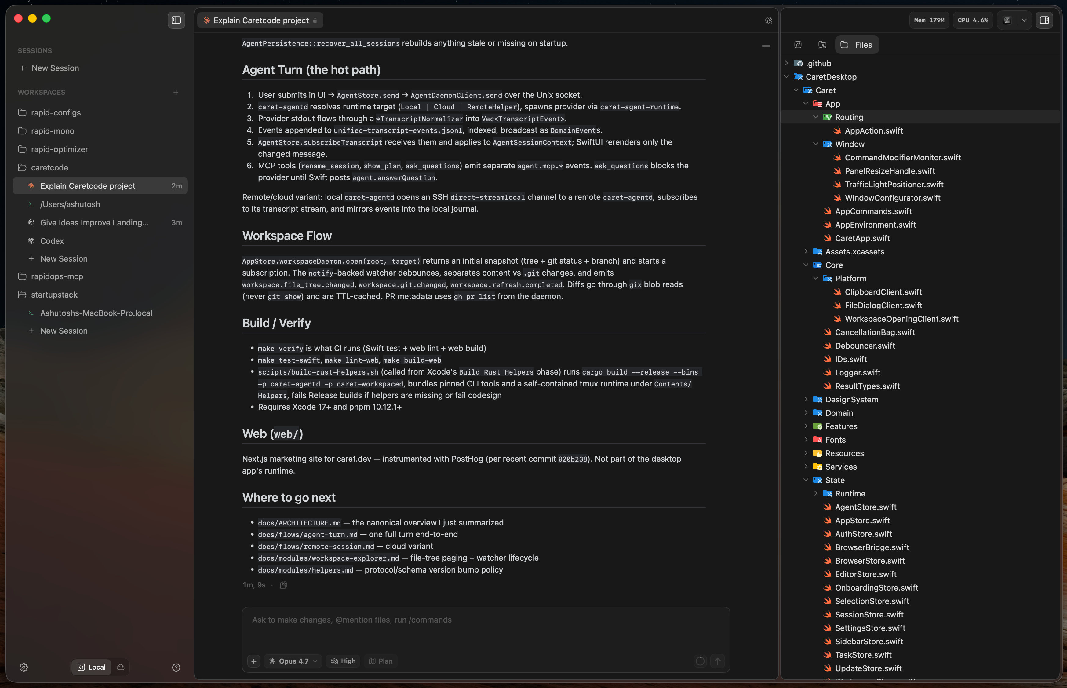Toggle the right inspector panel icon

click(1044, 20)
